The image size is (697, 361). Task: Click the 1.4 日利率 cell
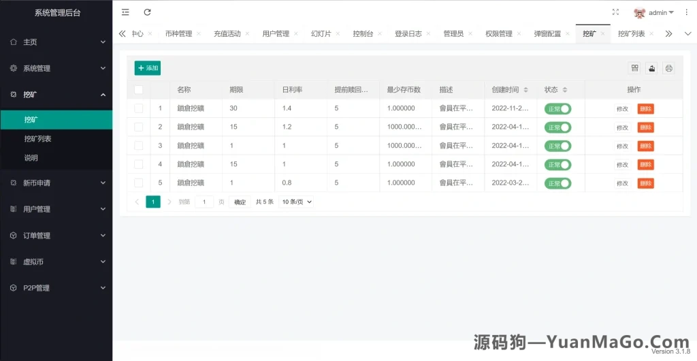tap(301, 108)
